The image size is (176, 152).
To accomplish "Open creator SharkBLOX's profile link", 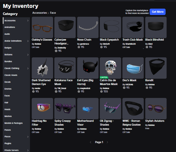I will pos(131,44).
